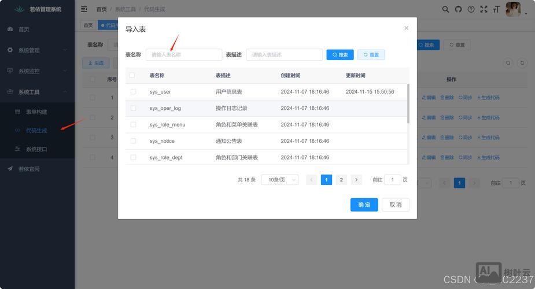
Task: Open 首页 in the sidebar
Action: 37,29
